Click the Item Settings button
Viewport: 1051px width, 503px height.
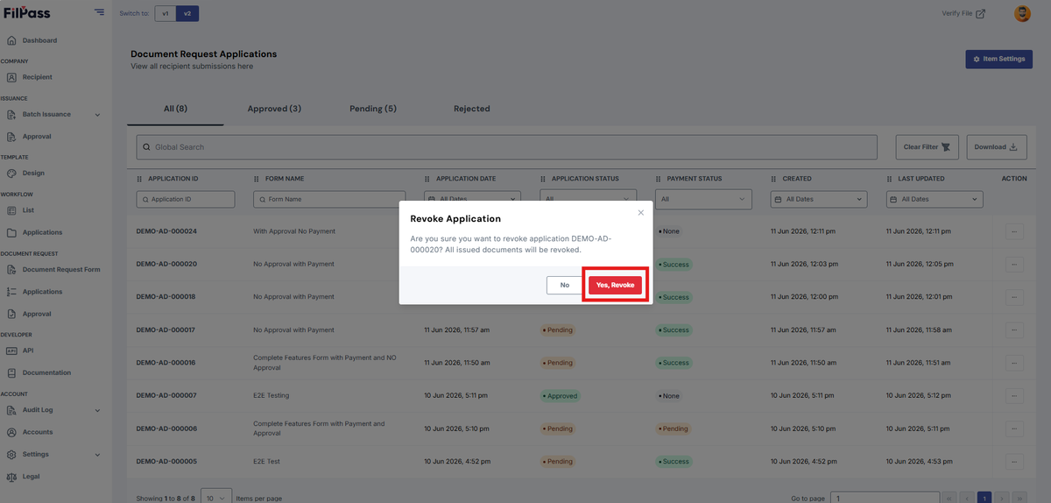(998, 59)
